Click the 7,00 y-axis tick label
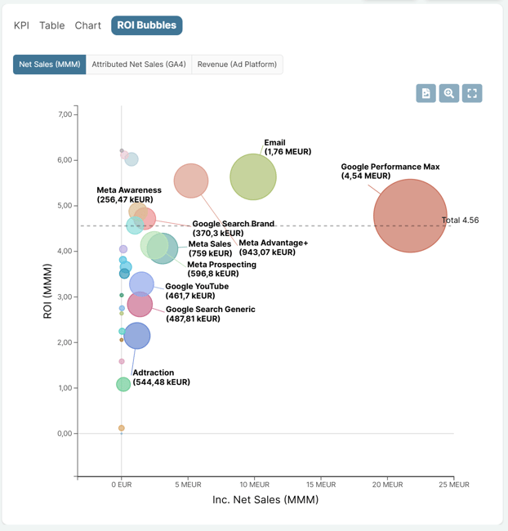508x531 pixels. pos(65,114)
